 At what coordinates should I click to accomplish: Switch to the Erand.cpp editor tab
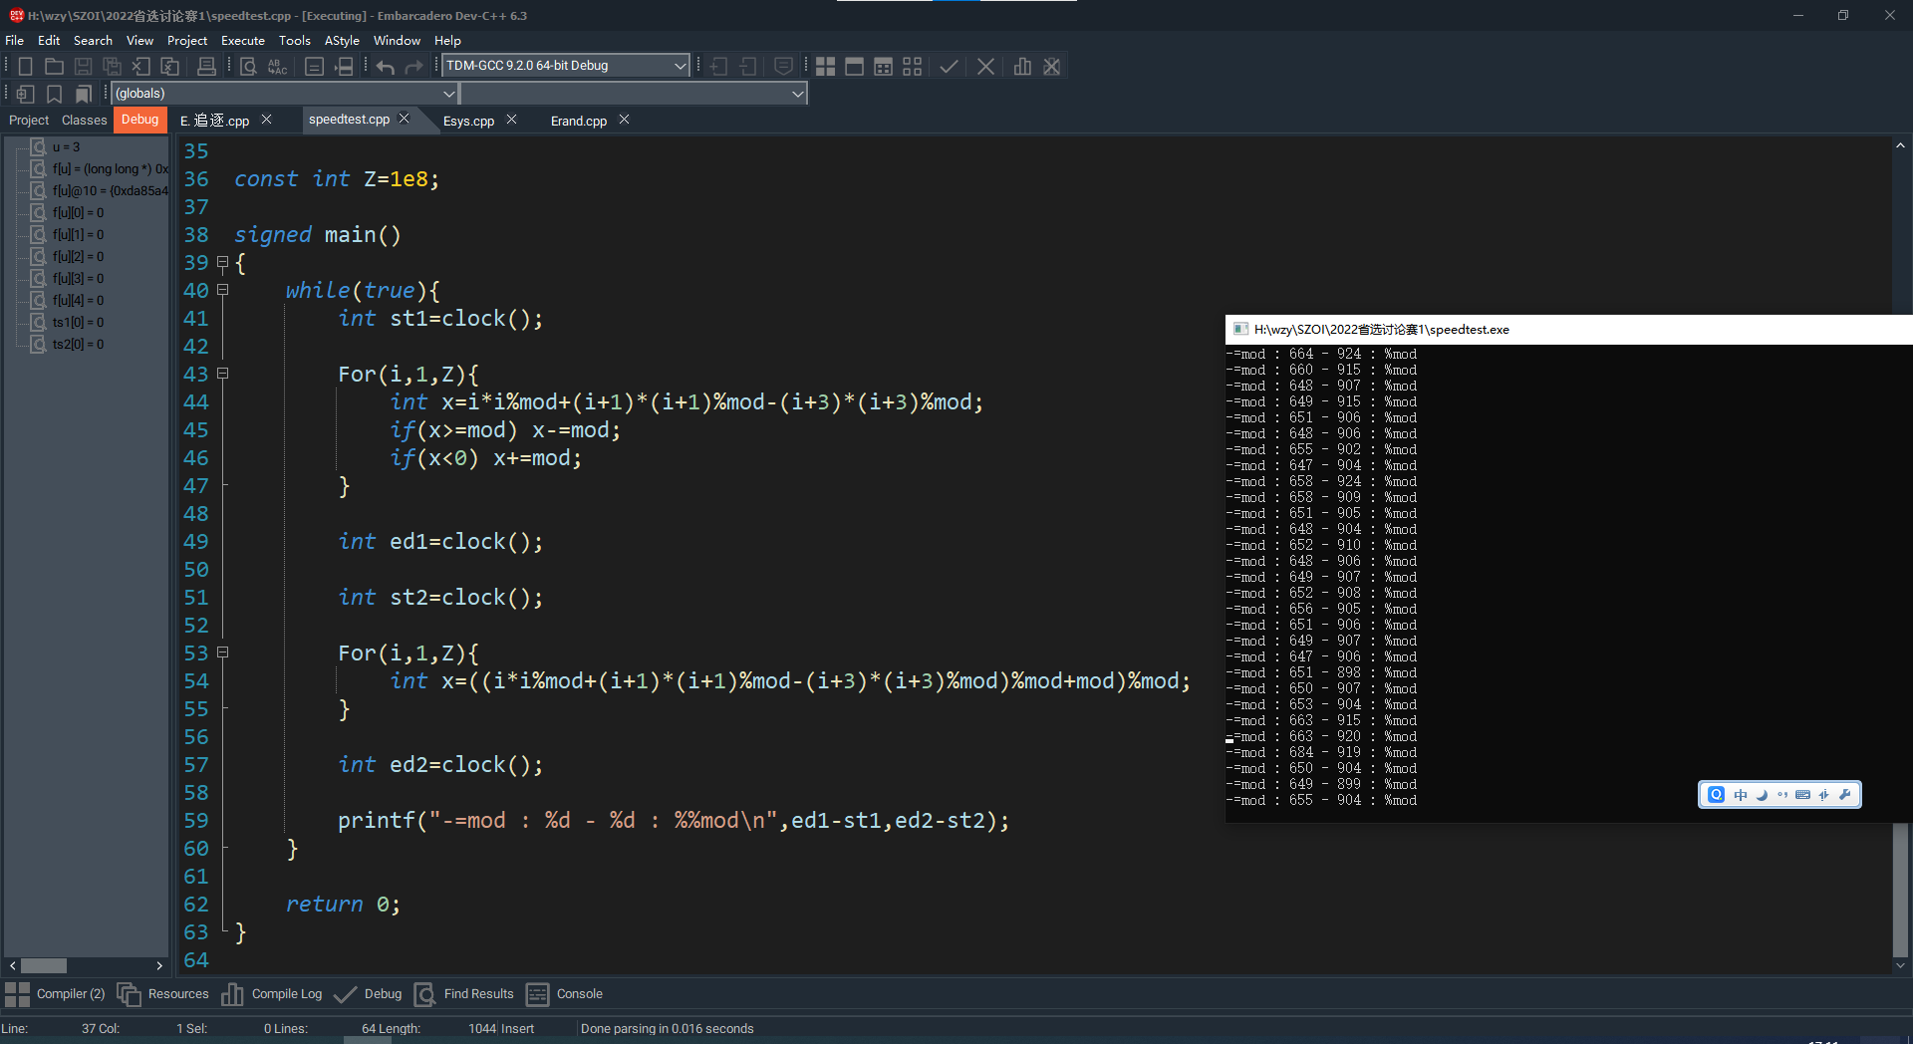point(579,121)
